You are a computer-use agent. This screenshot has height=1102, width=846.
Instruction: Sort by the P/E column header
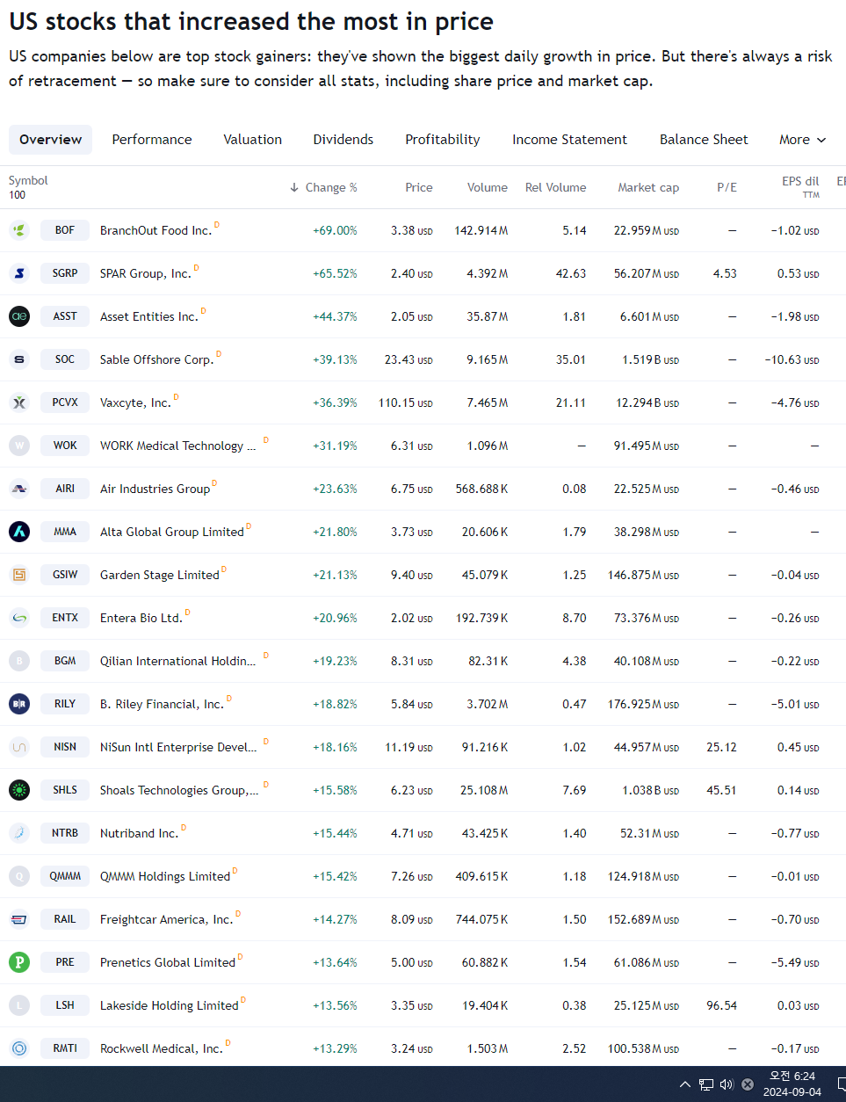pos(727,187)
